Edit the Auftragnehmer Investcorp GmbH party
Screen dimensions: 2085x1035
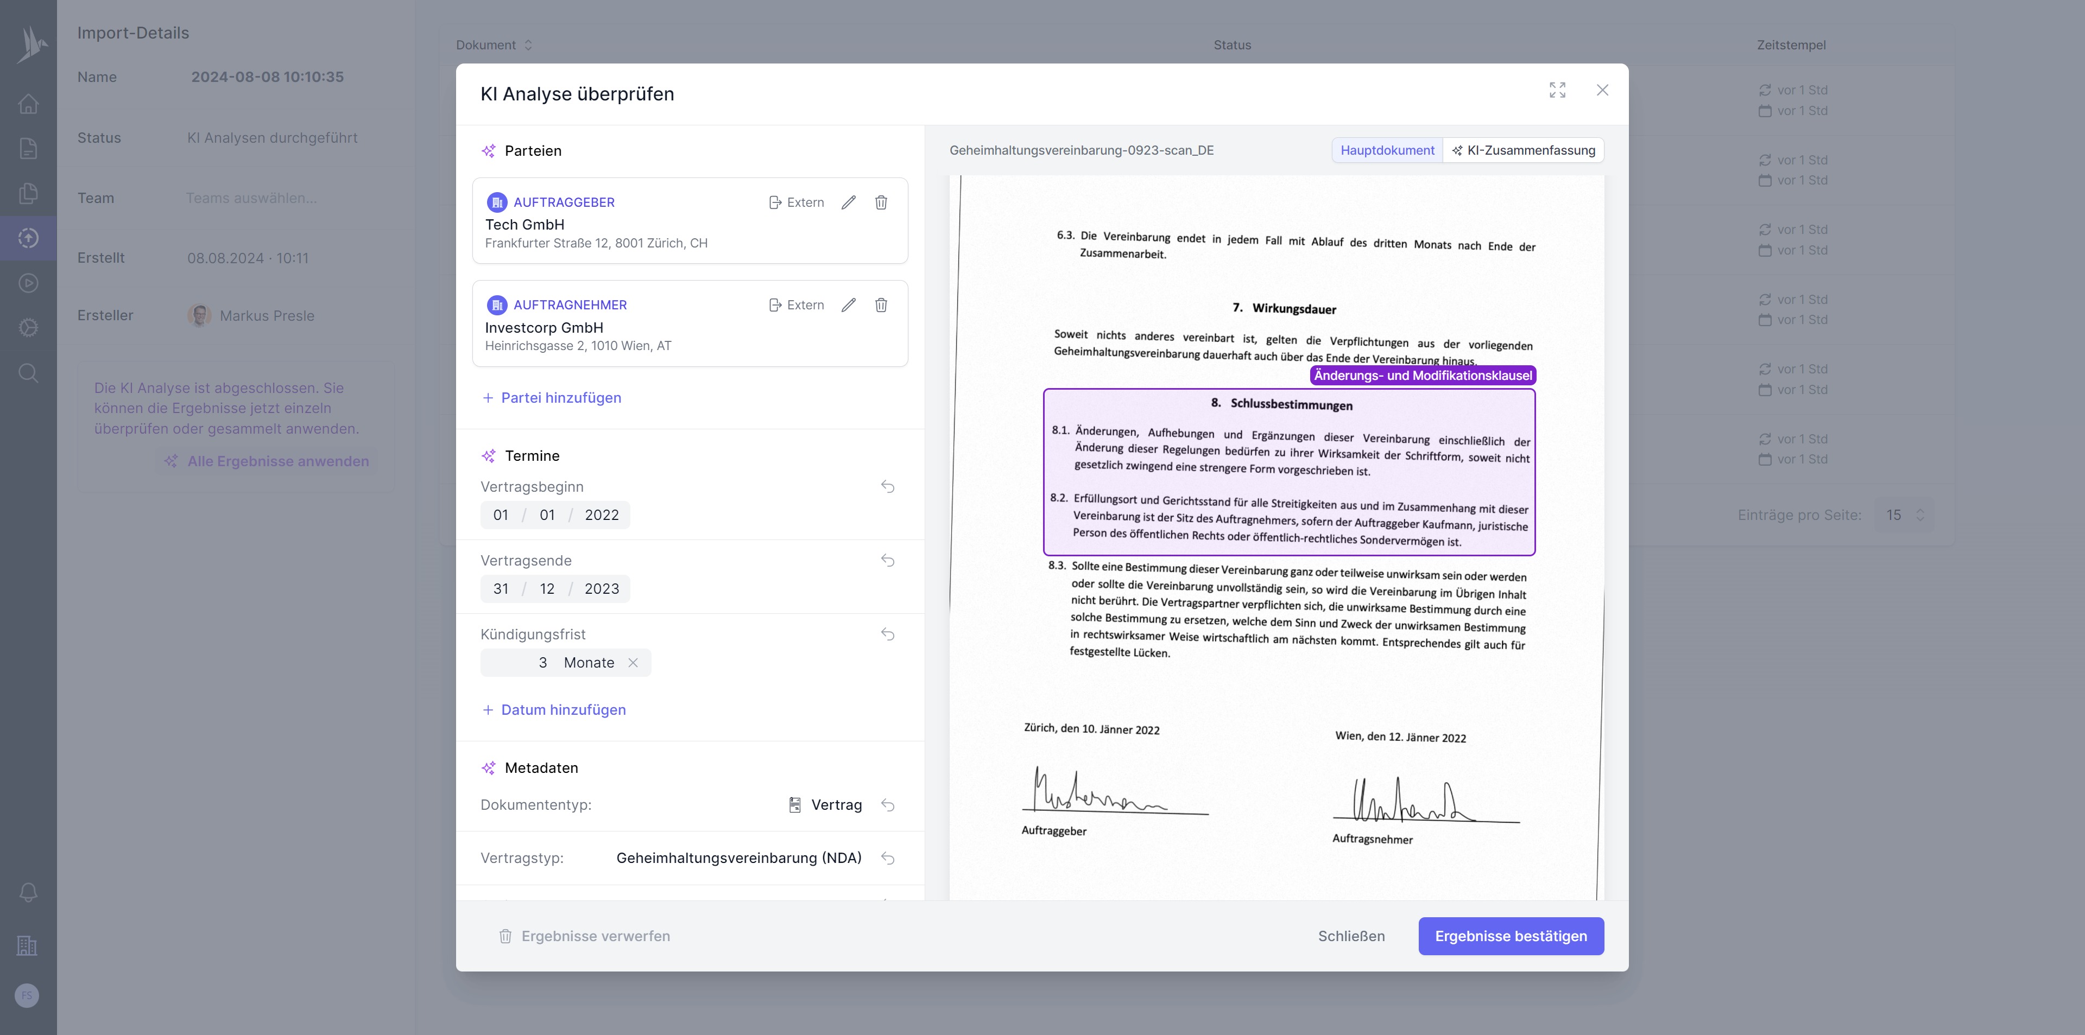pos(848,305)
